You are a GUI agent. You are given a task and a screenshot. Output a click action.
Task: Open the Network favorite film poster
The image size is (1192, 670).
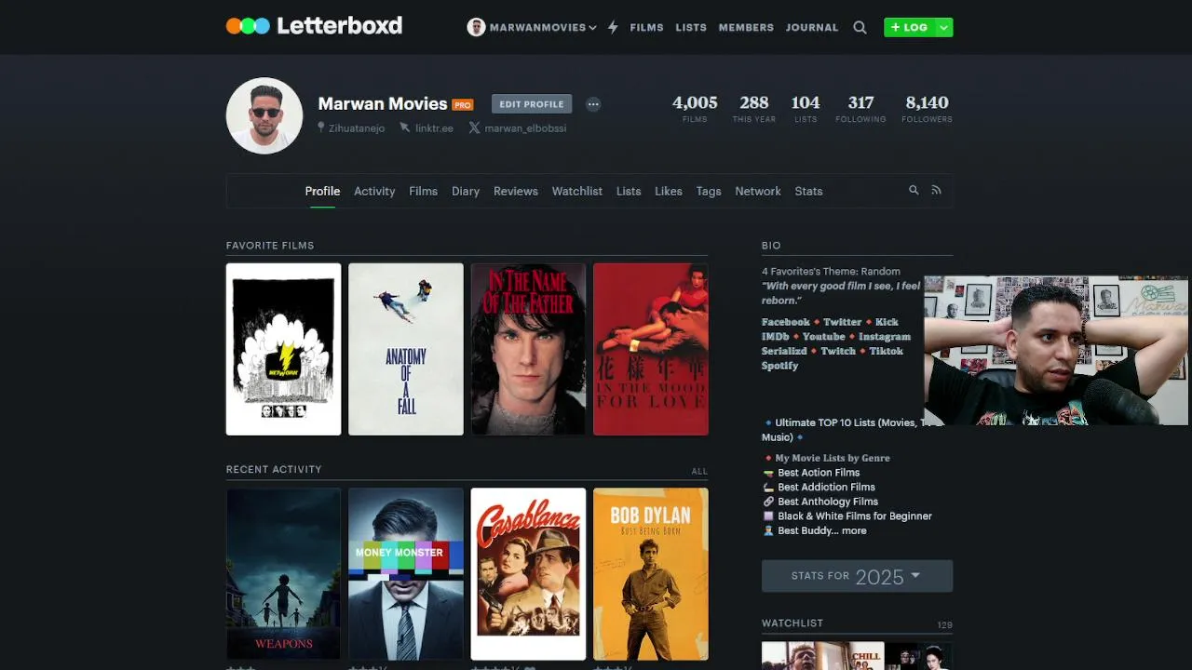pyautogui.click(x=283, y=349)
